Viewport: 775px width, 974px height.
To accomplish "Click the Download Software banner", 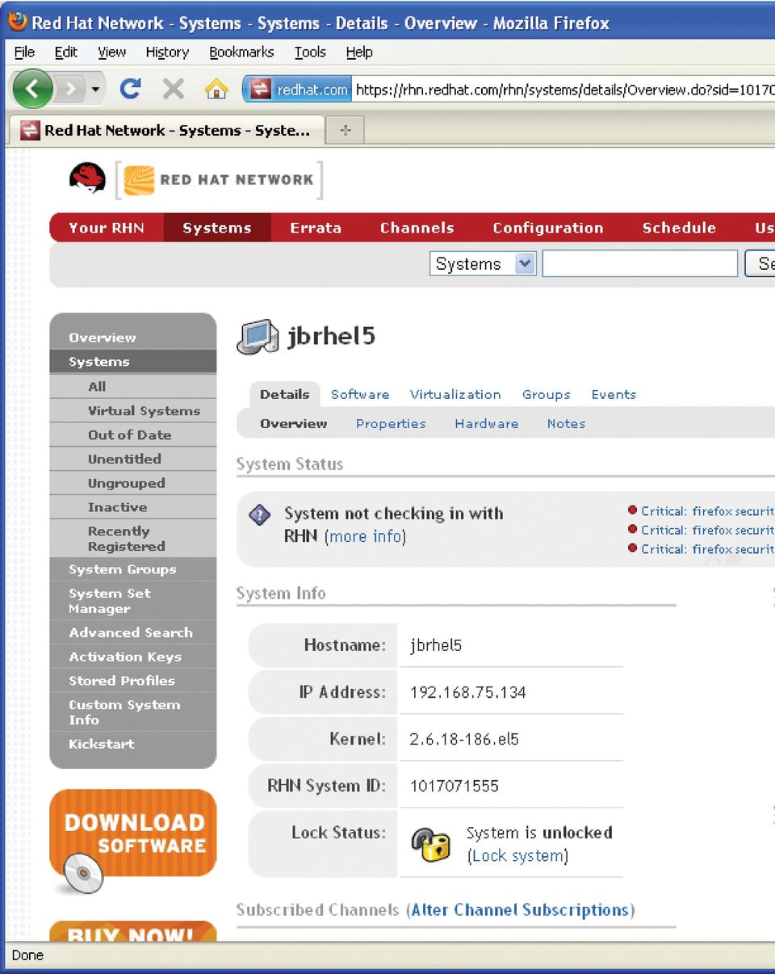I will click(133, 834).
